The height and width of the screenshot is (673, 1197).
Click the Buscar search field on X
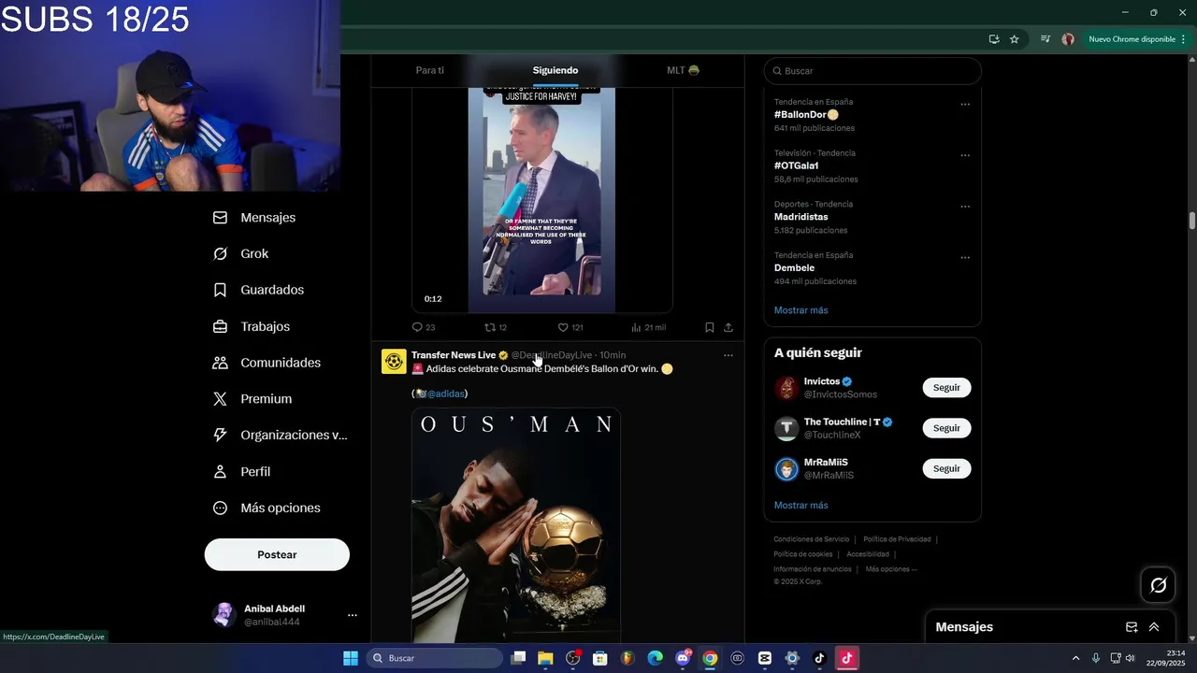(873, 71)
